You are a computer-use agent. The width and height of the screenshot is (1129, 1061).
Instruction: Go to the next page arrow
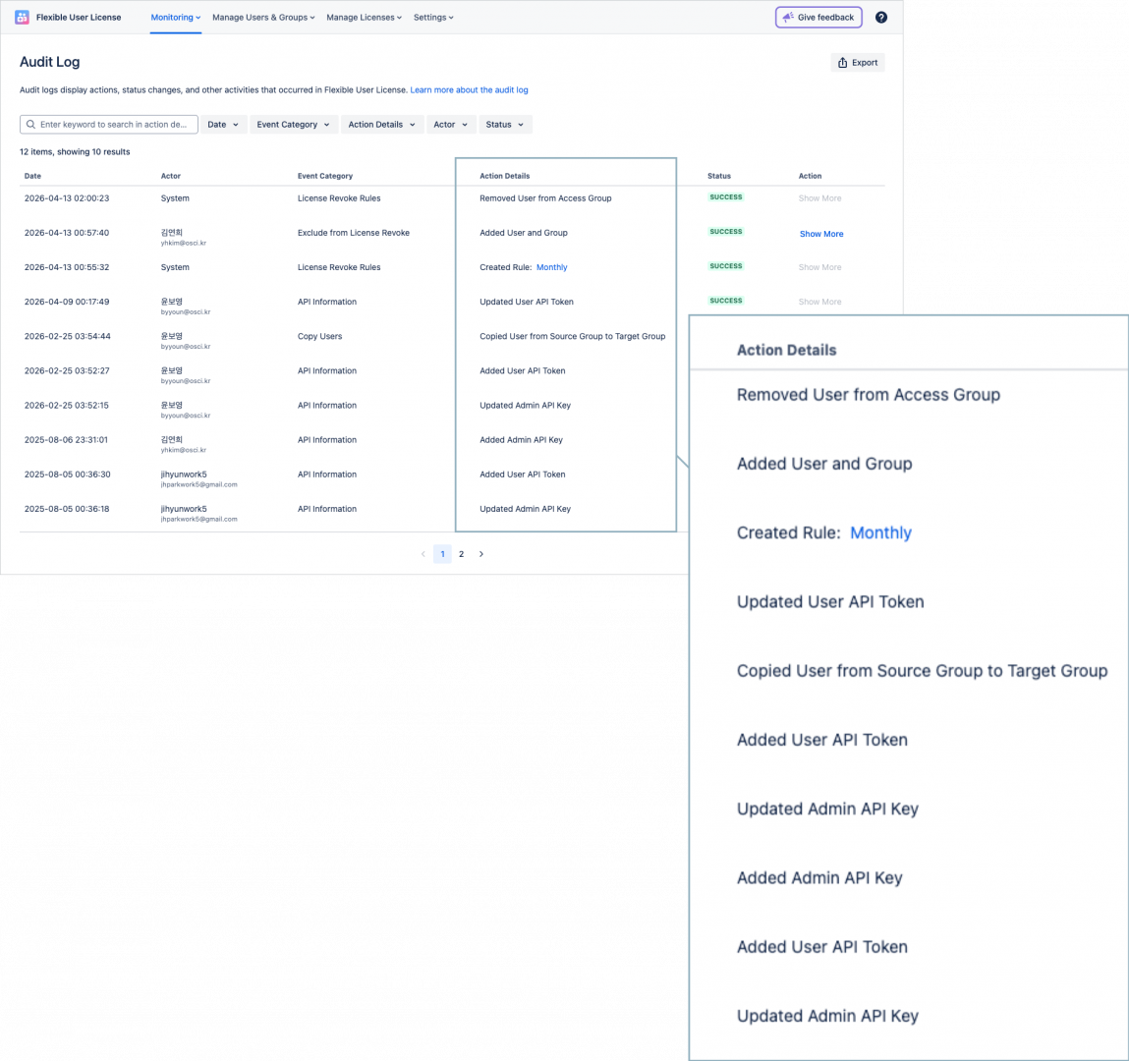click(x=480, y=554)
